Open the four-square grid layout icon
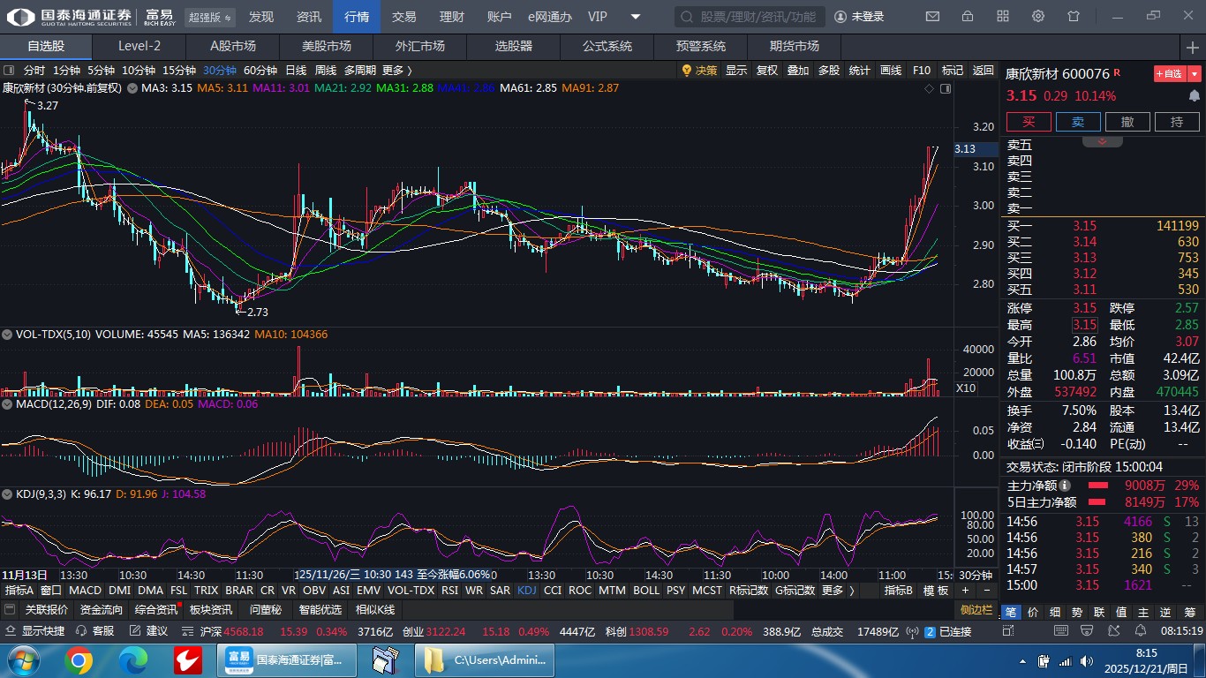This screenshot has height=678, width=1206. 1003,17
